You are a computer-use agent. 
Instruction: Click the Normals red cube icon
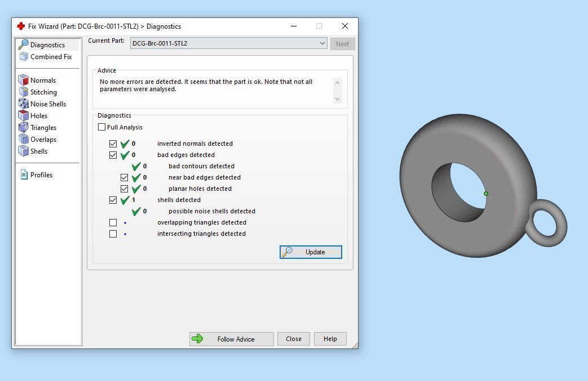click(24, 80)
